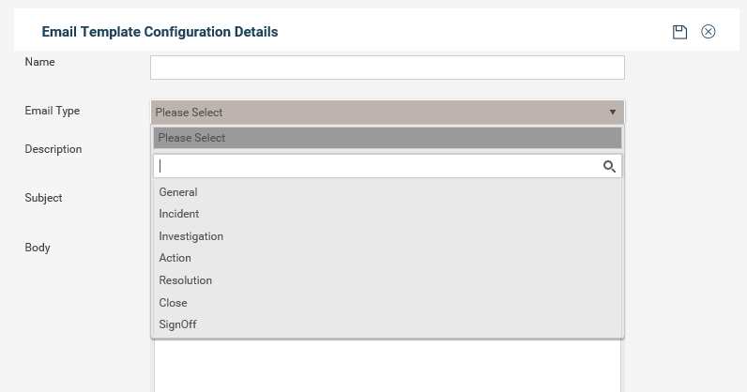This screenshot has width=747, height=392.
Task: Close the configuration details dialog
Action: pos(709,32)
